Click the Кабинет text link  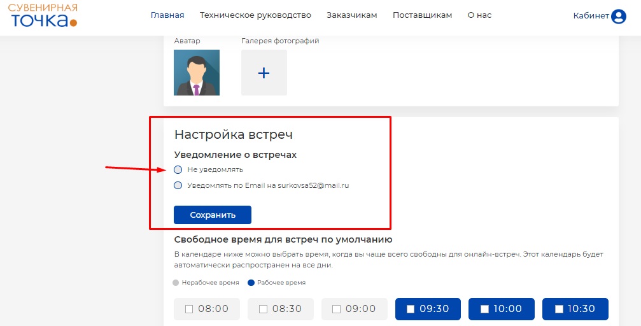[591, 17]
